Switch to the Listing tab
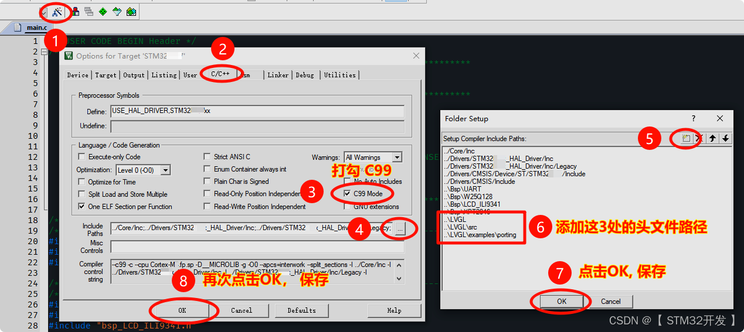 [x=164, y=75]
